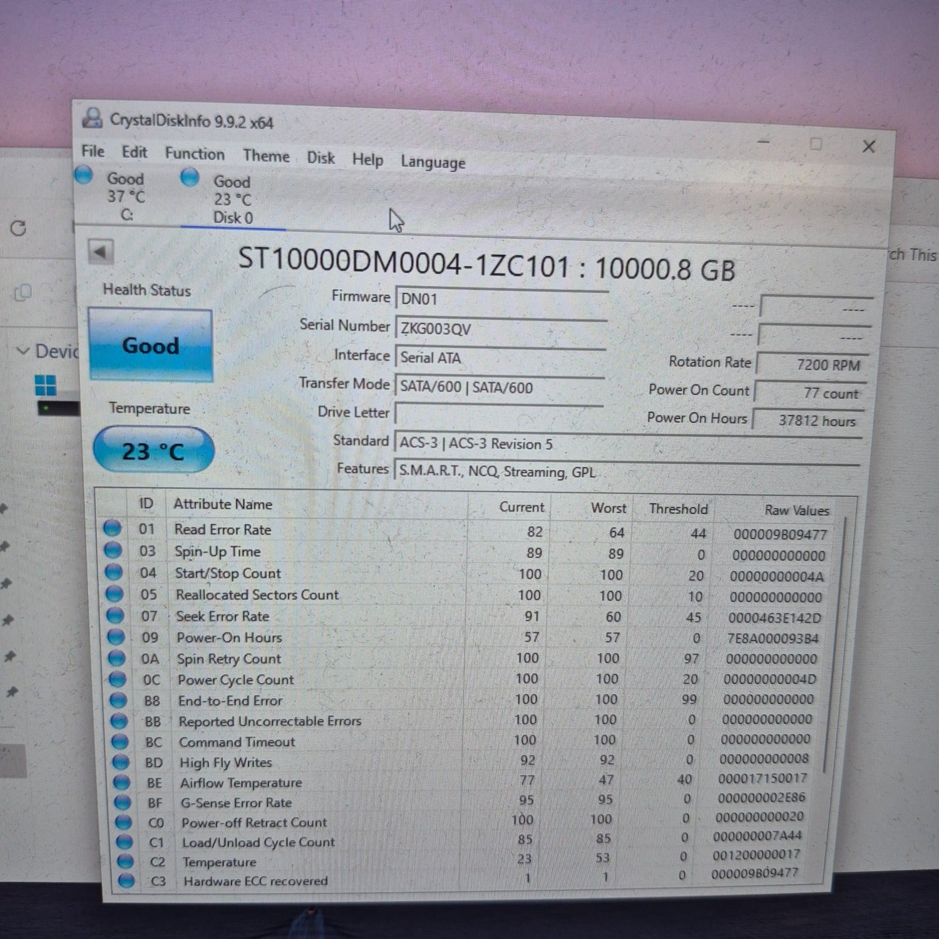Click status icon for Power-off Retract Count
The image size is (939, 939).
point(124,822)
